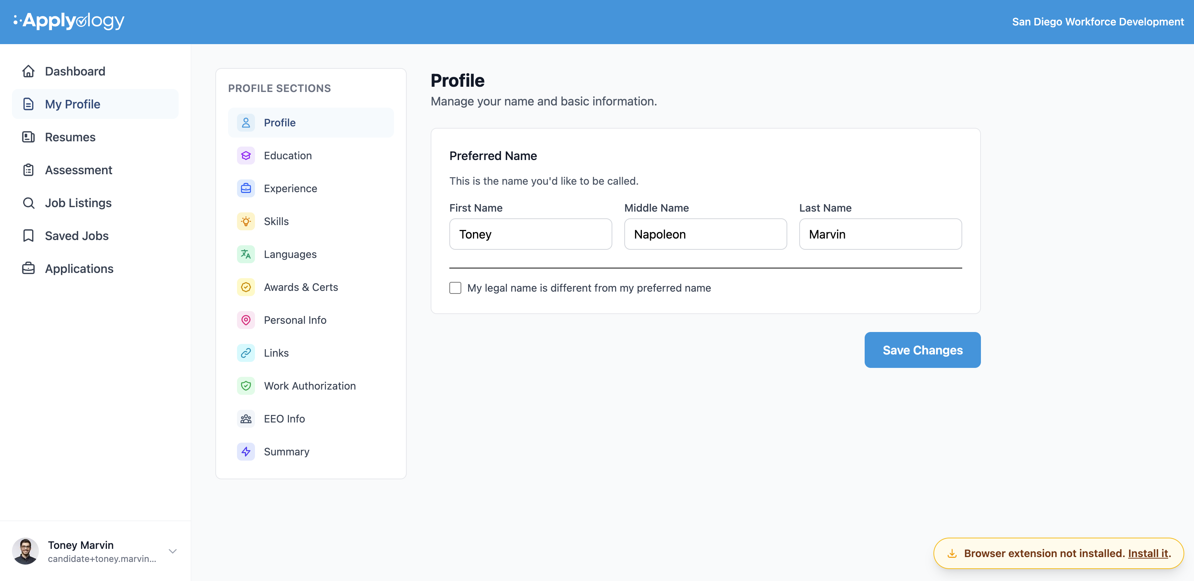This screenshot has height=581, width=1194.
Task: Click the extension download icon in banner
Action: coord(952,553)
